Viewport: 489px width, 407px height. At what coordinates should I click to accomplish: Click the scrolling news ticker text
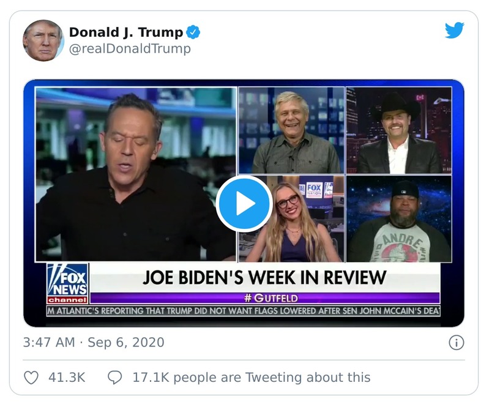pos(244,311)
